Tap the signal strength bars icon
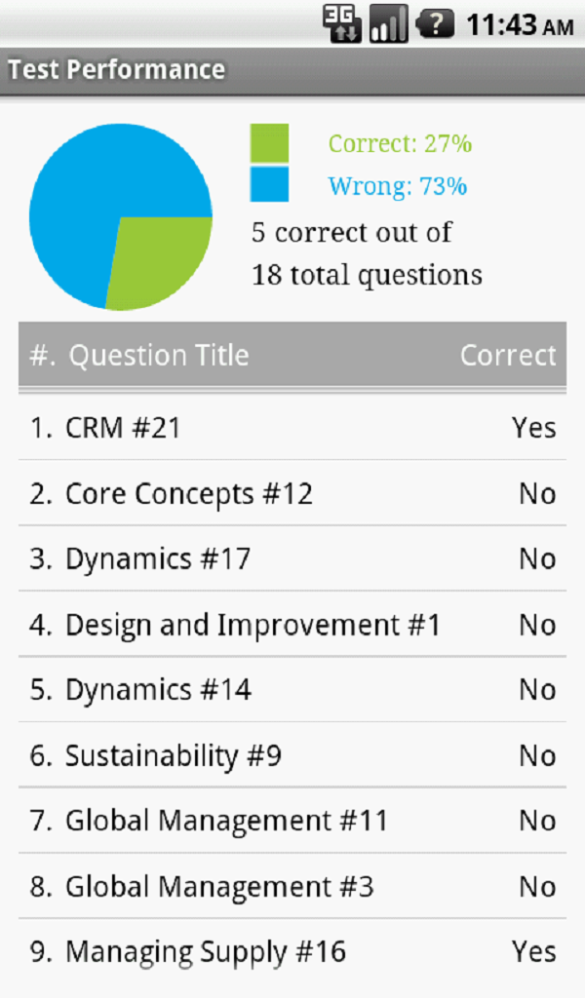This screenshot has height=998, width=585. pyautogui.click(x=388, y=23)
